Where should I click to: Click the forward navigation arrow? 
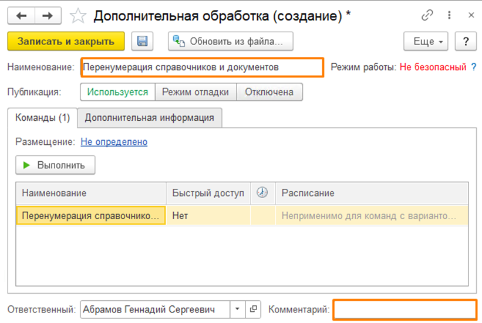click(47, 16)
